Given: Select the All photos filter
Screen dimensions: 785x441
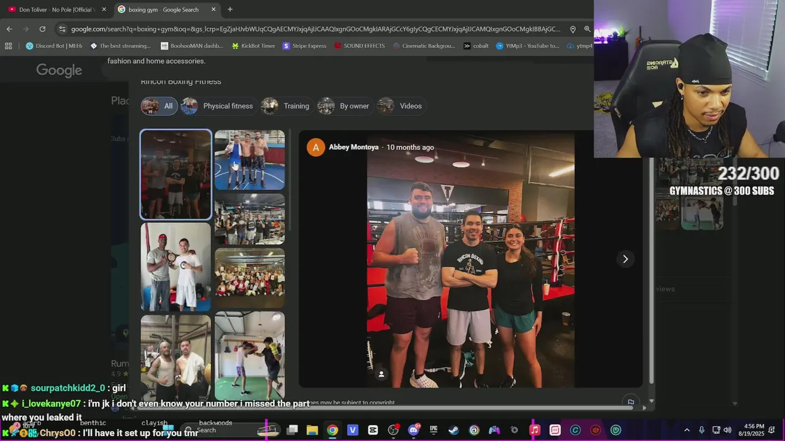Looking at the screenshot, I should 159,106.
